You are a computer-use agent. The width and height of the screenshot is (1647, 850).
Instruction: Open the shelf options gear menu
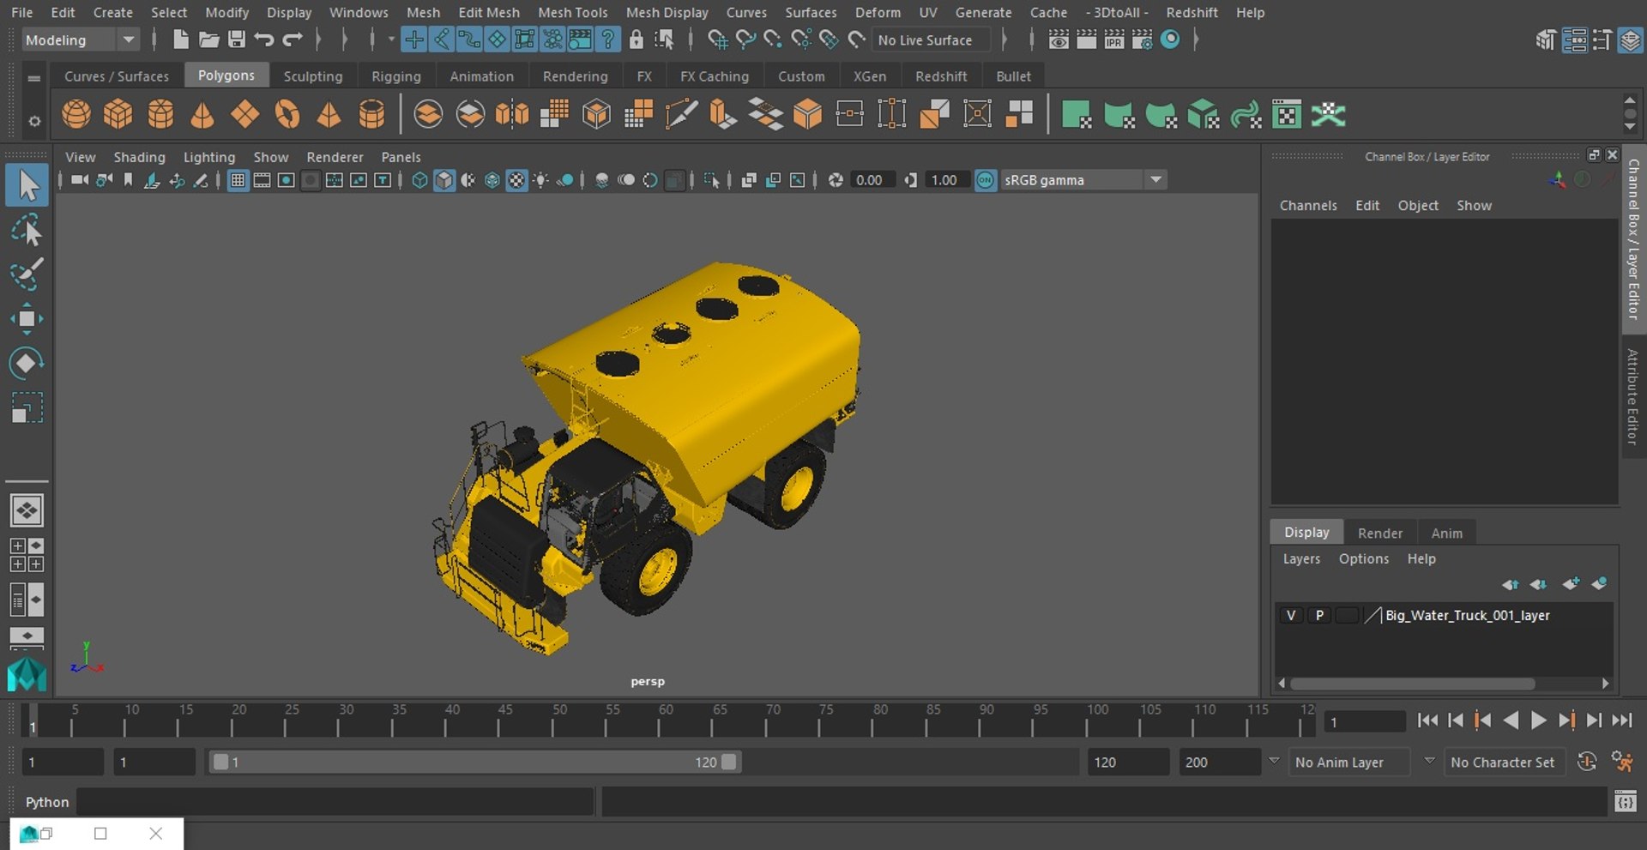(x=34, y=121)
